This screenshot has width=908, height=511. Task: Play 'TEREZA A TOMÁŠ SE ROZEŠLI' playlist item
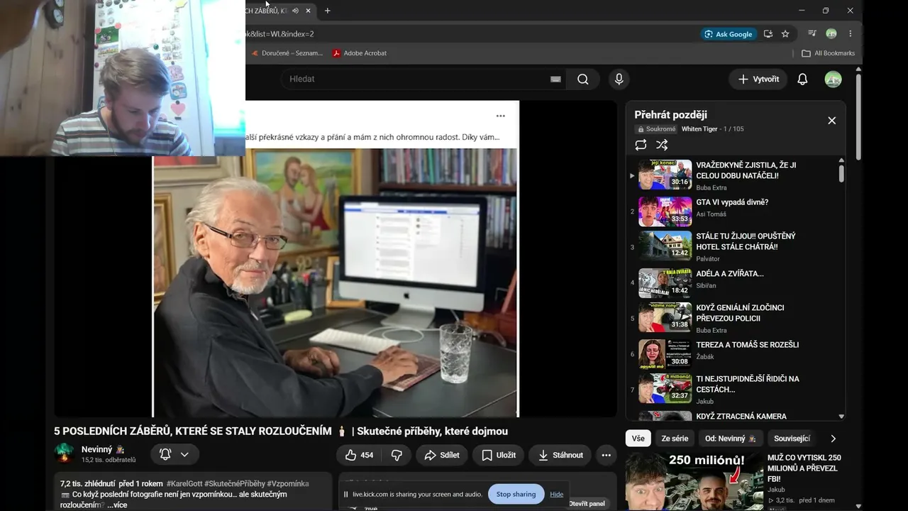735,353
